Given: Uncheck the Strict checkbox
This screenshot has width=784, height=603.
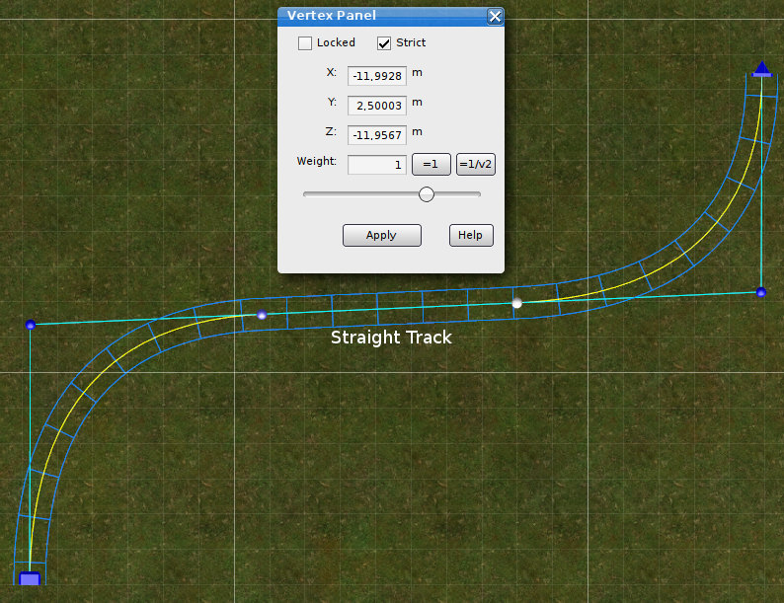Looking at the screenshot, I should [384, 43].
